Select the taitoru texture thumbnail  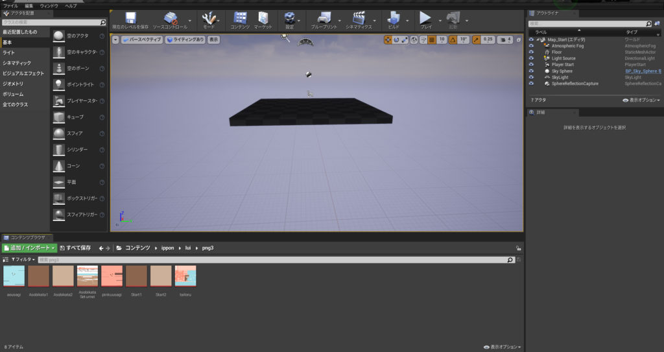(185, 276)
